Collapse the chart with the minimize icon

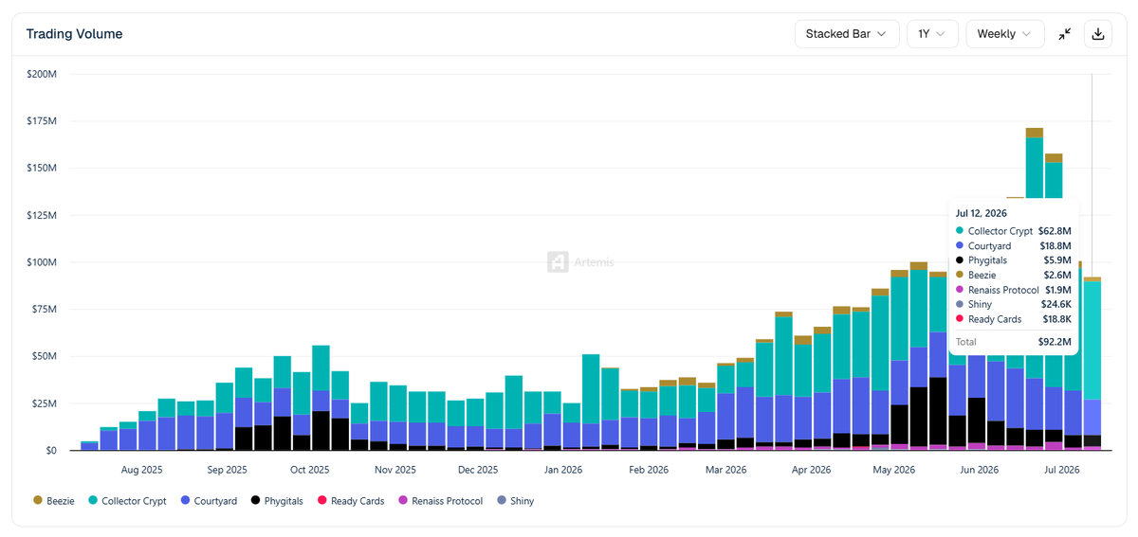tap(1065, 34)
